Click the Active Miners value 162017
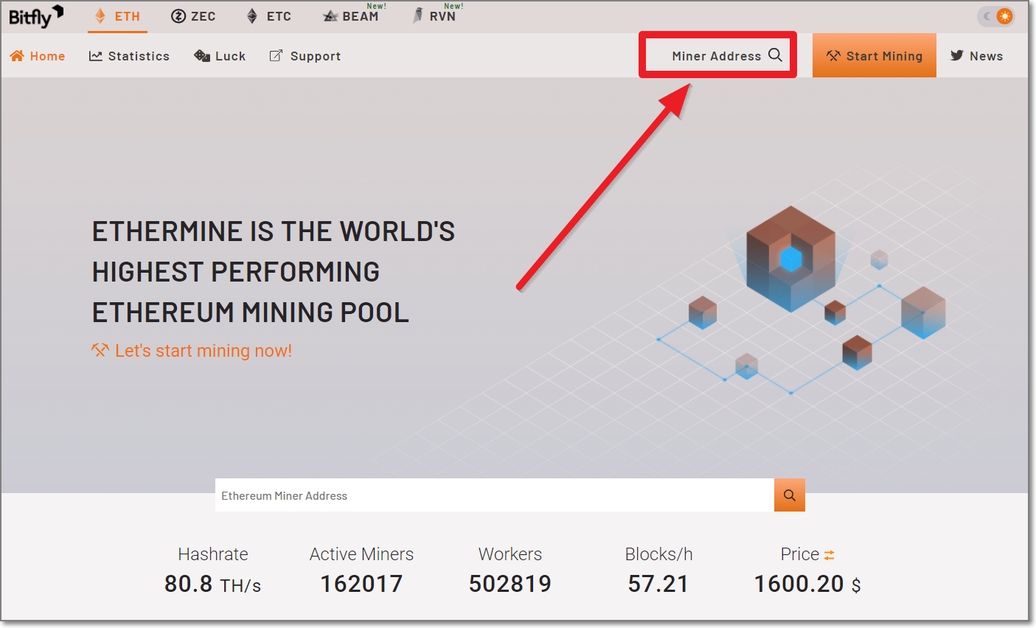Viewport: 1036px width, 628px height. coord(361,585)
